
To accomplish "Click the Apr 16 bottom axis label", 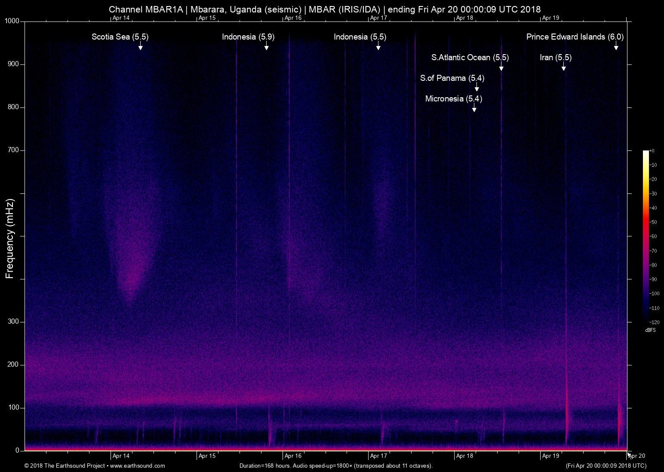I will tap(293, 456).
